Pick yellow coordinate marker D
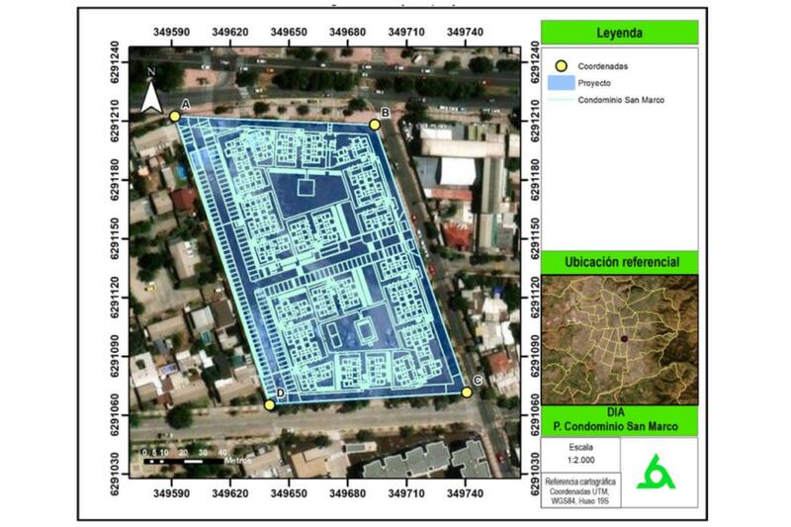Screen dimensions: 791x527 pyautogui.click(x=269, y=404)
